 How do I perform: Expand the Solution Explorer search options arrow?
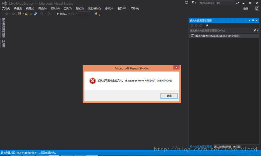(x=258, y=30)
